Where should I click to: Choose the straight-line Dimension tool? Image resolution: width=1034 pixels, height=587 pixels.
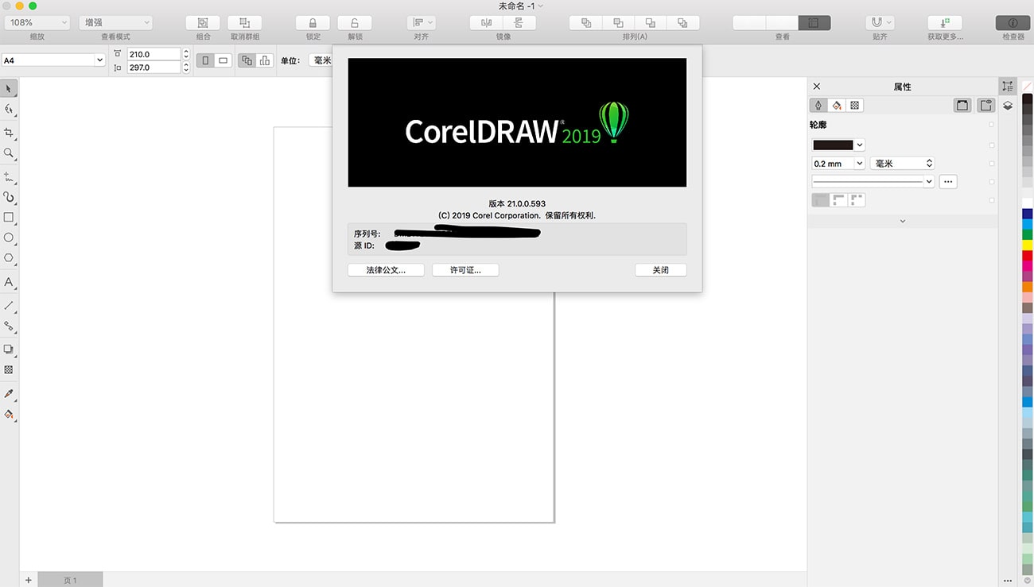pyautogui.click(x=9, y=305)
